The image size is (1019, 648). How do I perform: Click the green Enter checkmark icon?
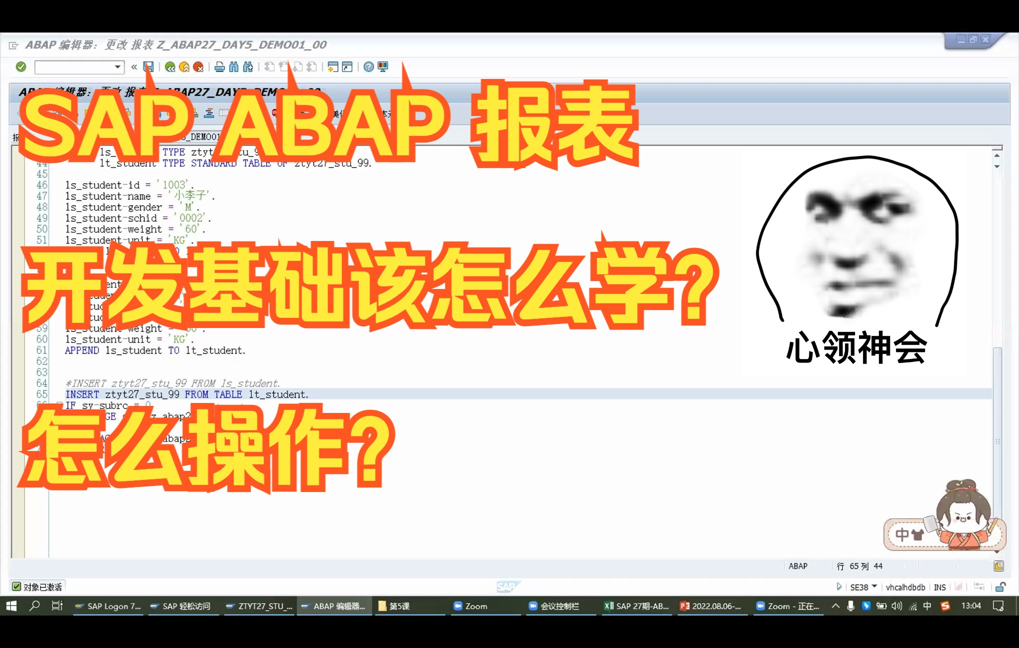tap(21, 66)
